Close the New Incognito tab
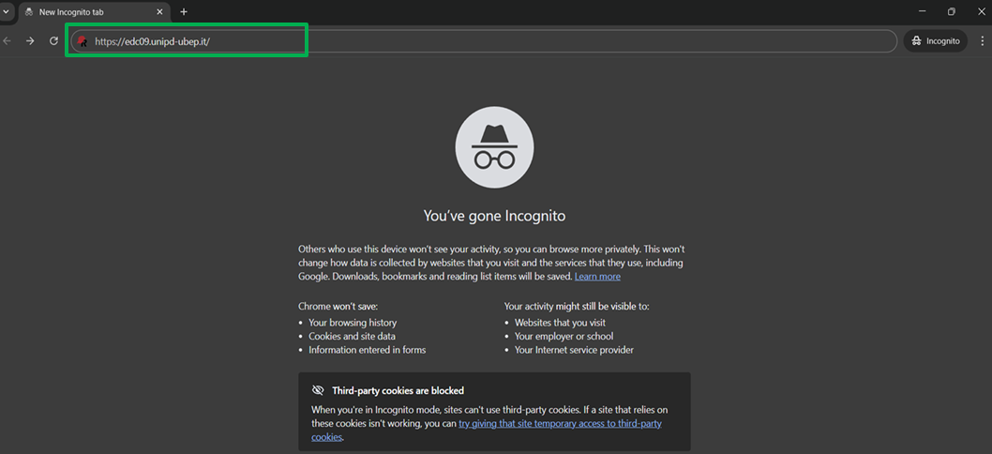 (x=159, y=12)
